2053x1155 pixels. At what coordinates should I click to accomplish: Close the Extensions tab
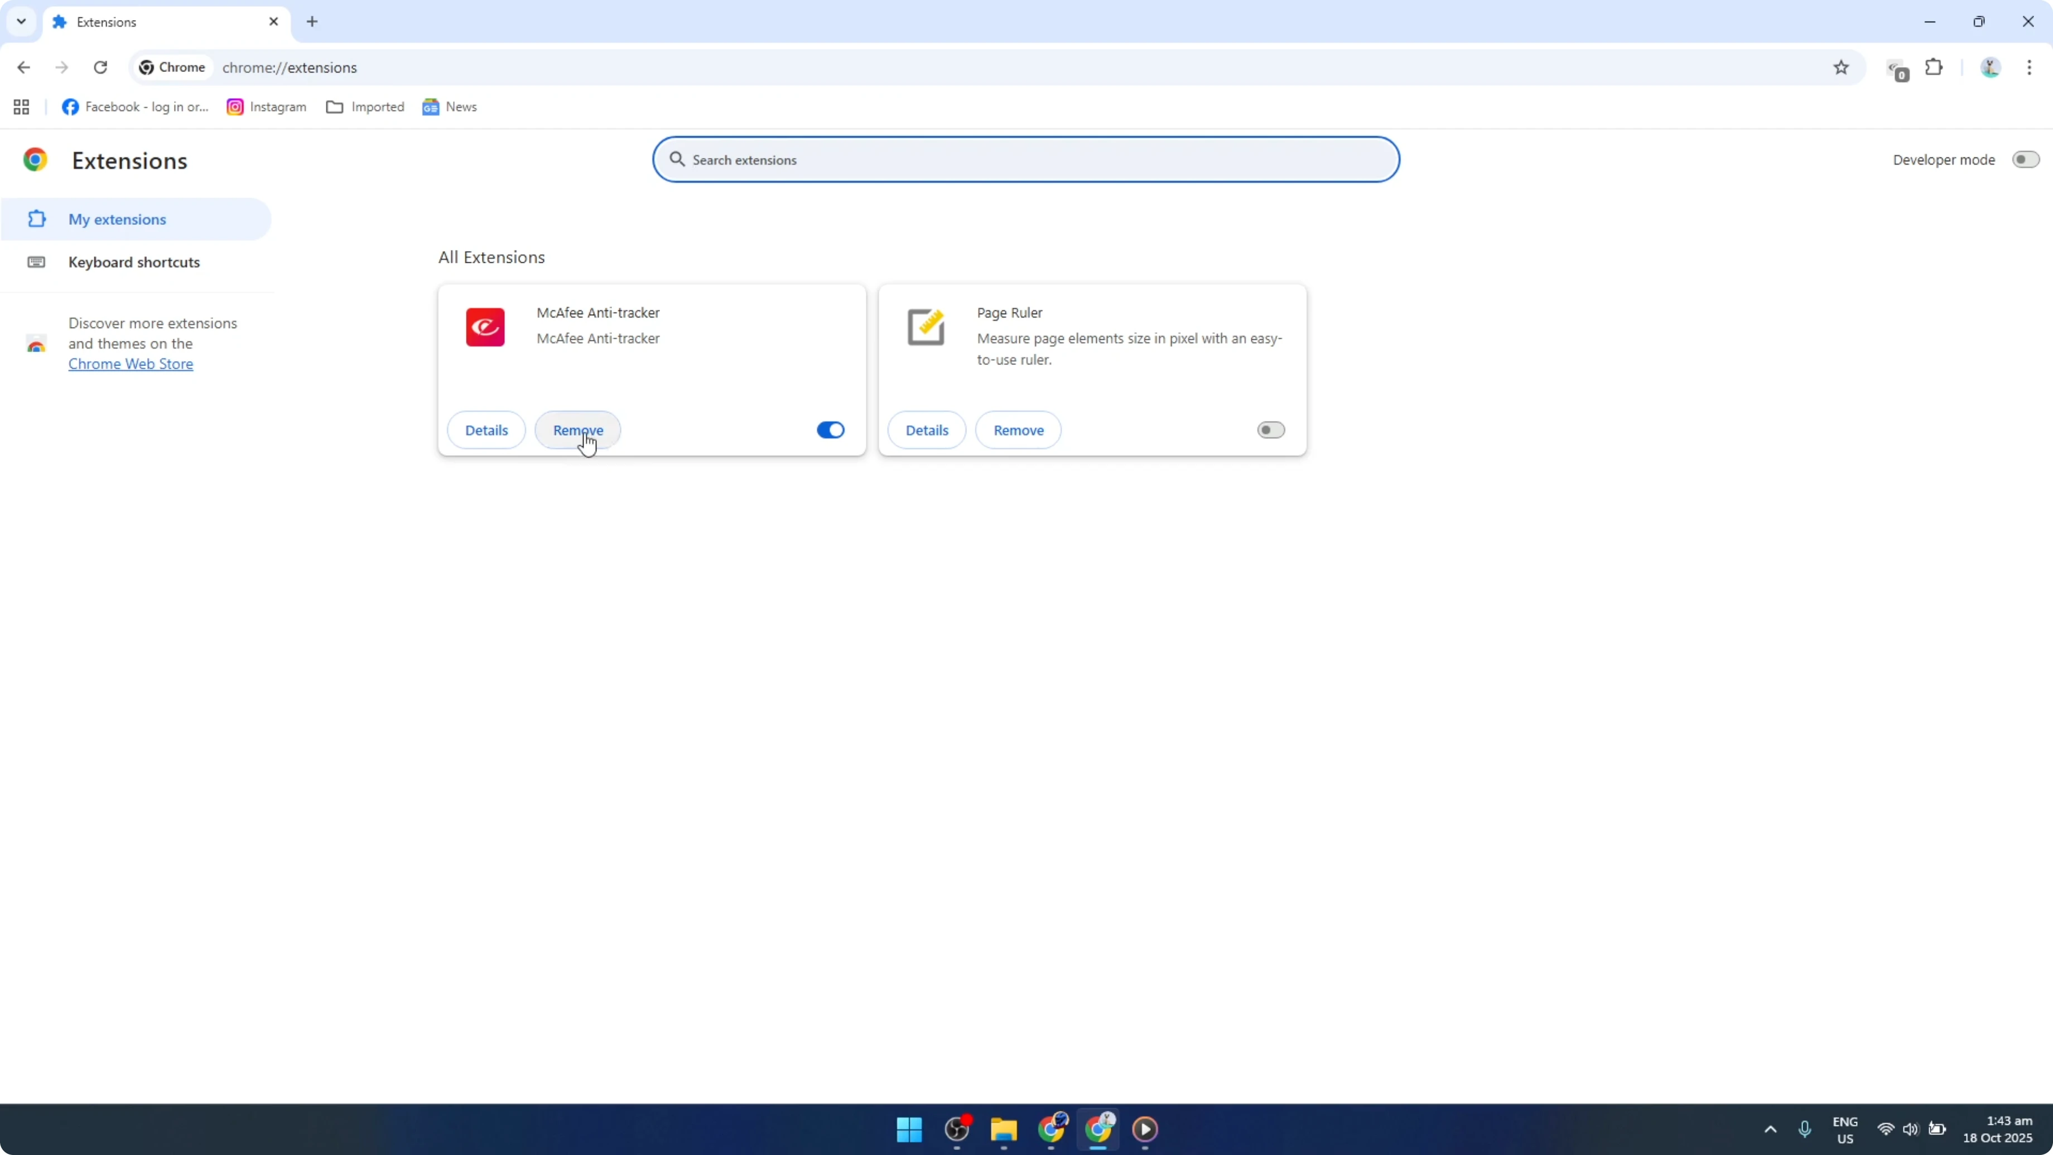273,22
